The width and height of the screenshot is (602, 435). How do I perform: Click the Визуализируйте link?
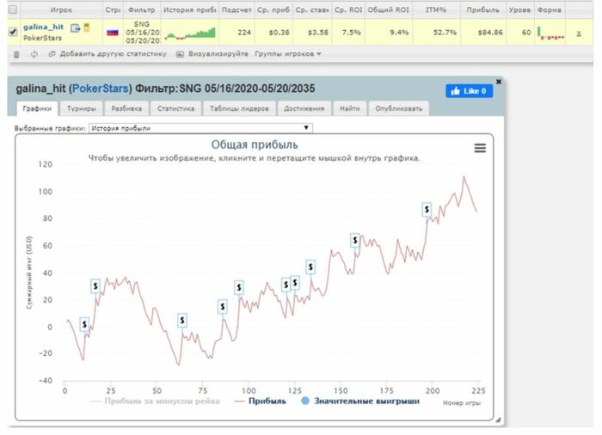click(x=218, y=54)
